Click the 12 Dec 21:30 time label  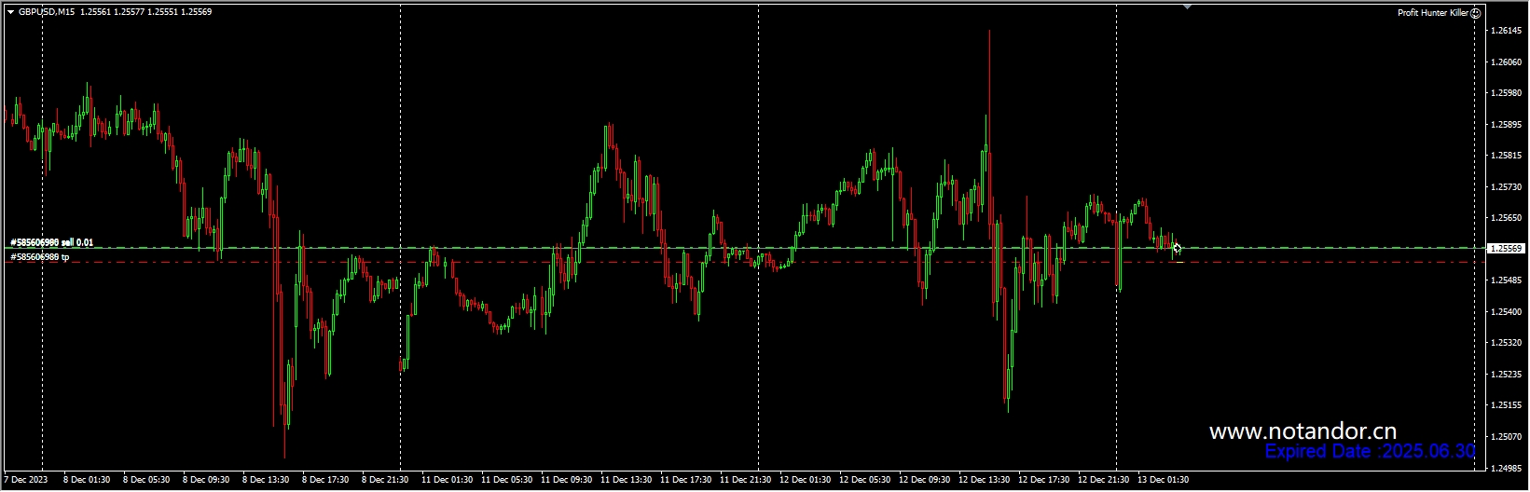(1103, 481)
